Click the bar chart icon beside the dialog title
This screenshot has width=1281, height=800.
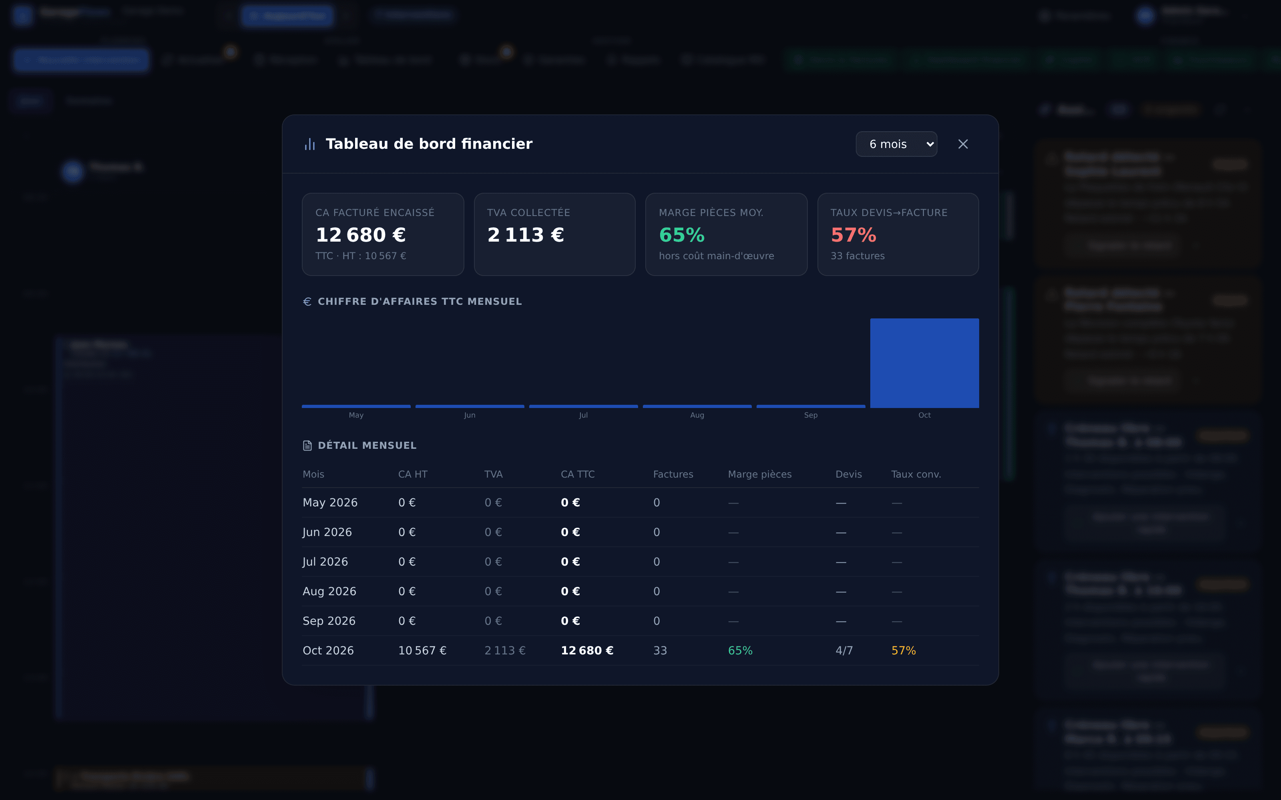(x=310, y=144)
